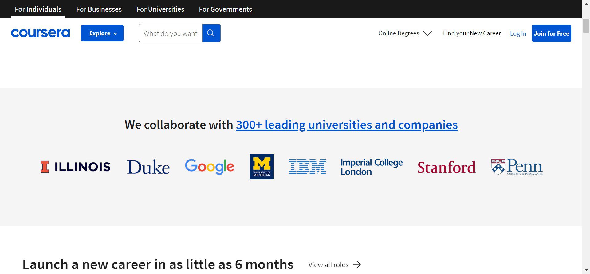Viewport: 590px width, 274px height.
Task: Expand the Explore dropdown menu
Action: [102, 33]
